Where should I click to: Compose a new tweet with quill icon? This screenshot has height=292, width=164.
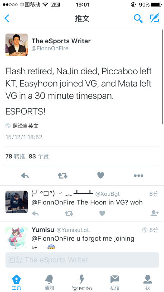(x=155, y=18)
